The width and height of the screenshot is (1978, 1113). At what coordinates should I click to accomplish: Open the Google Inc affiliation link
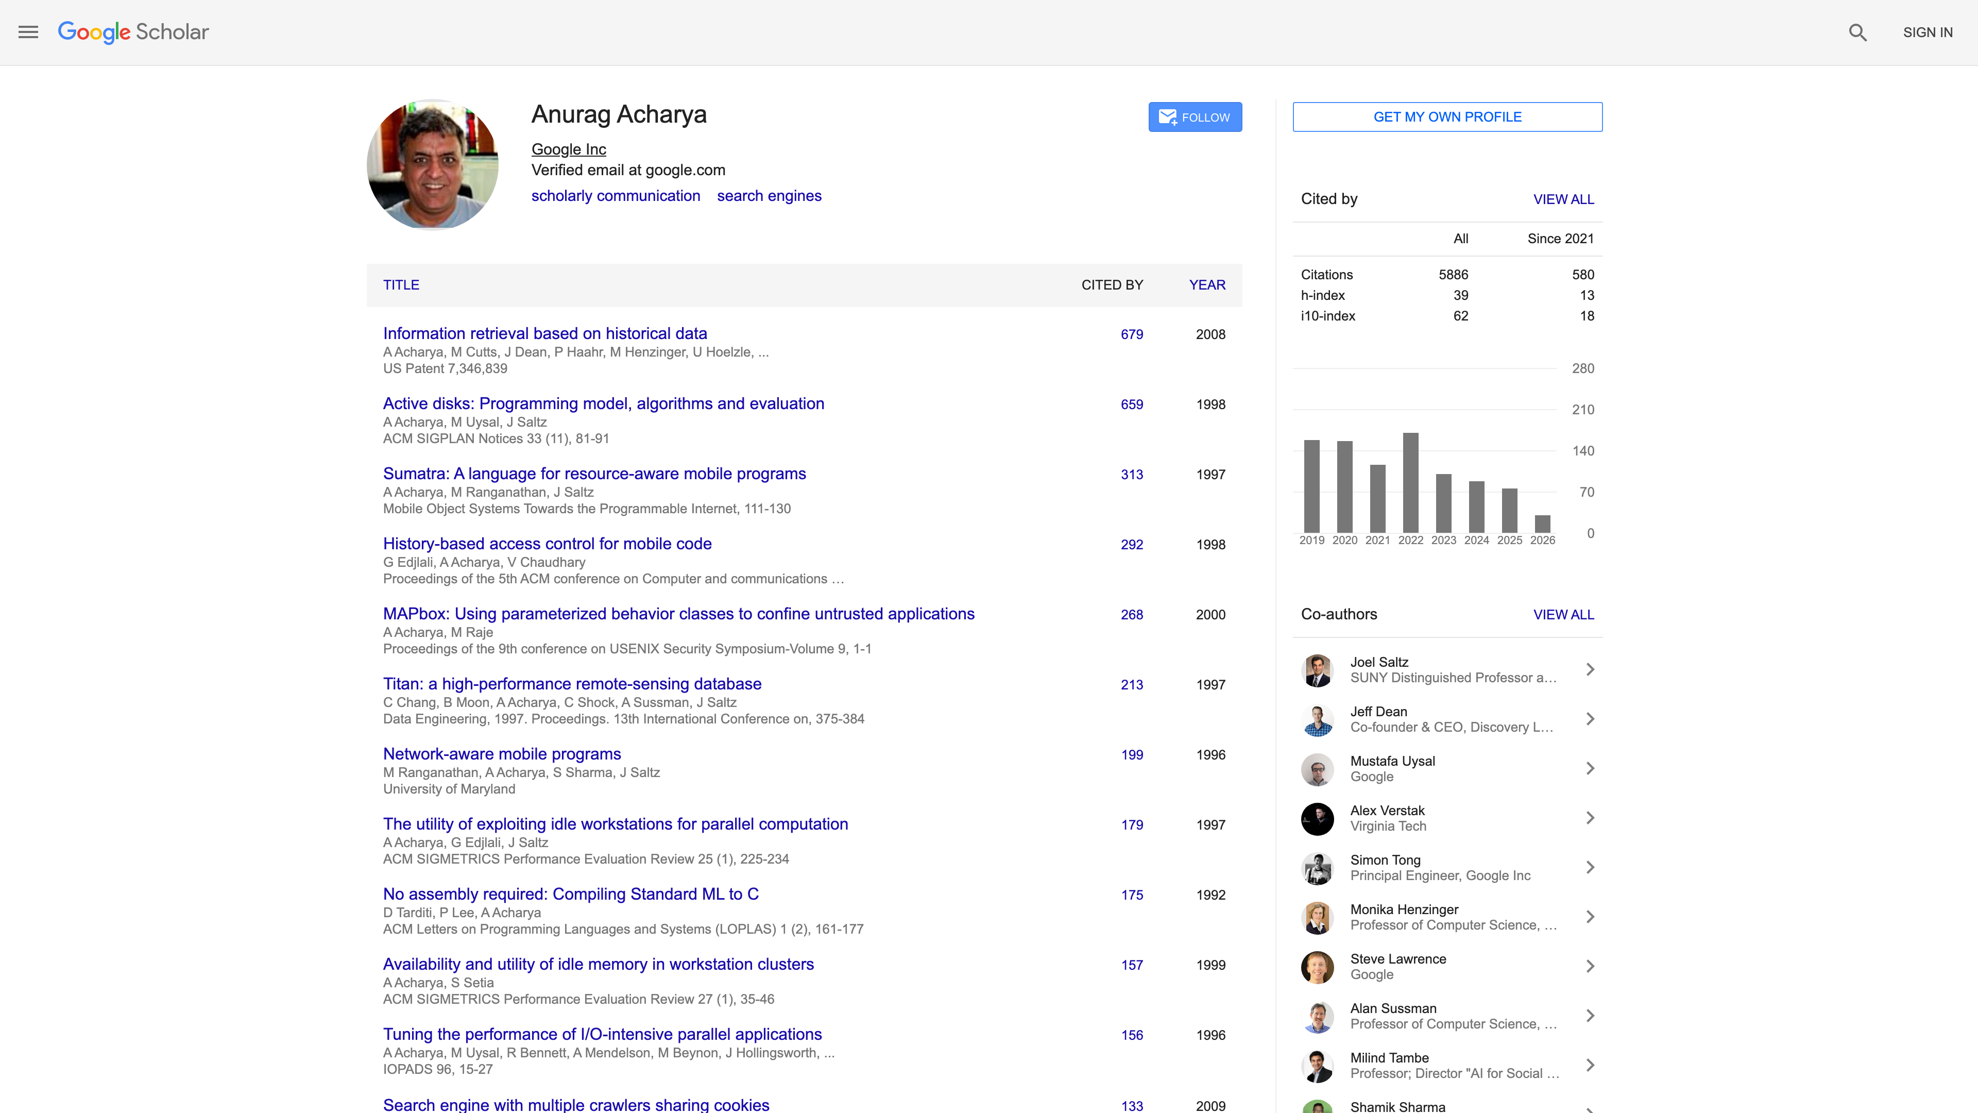pyautogui.click(x=568, y=149)
